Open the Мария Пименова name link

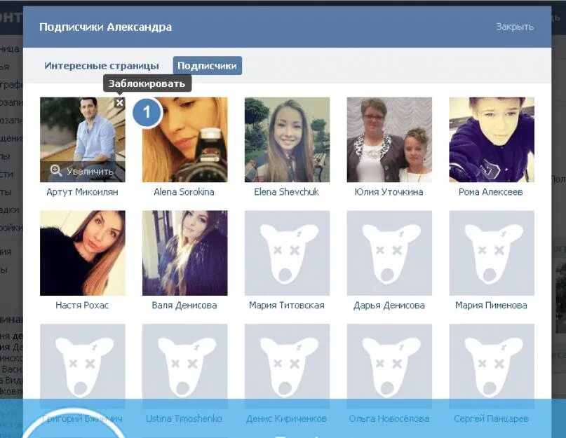click(491, 306)
